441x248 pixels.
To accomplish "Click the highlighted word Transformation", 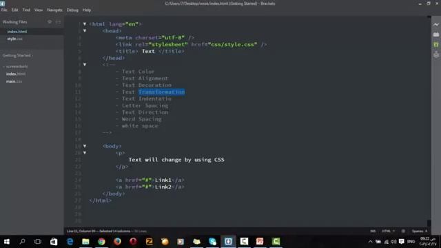I will pyautogui.click(x=162, y=92).
